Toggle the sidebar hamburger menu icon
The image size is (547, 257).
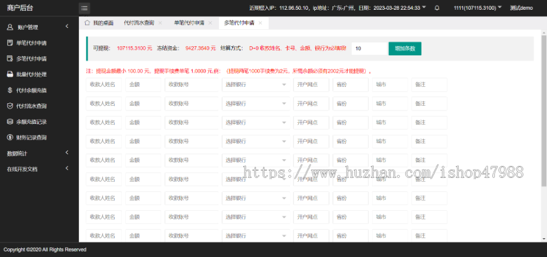[x=84, y=8]
